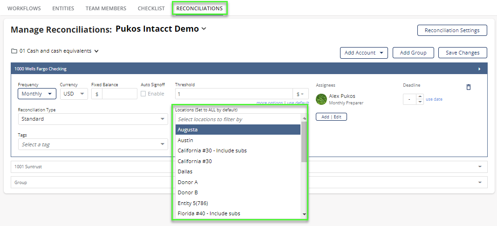Click the Reconciliation Settings button
This screenshot has width=497, height=226.
[452, 30]
